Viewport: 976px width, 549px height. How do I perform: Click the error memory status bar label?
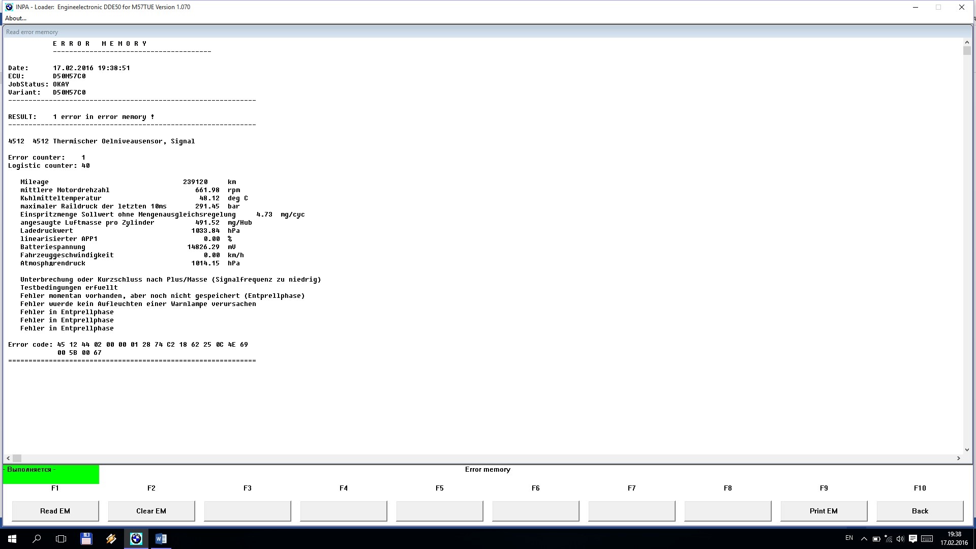pyautogui.click(x=487, y=469)
